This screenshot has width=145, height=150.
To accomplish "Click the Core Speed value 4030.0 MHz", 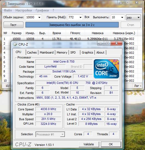I will (x=48, y=109).
